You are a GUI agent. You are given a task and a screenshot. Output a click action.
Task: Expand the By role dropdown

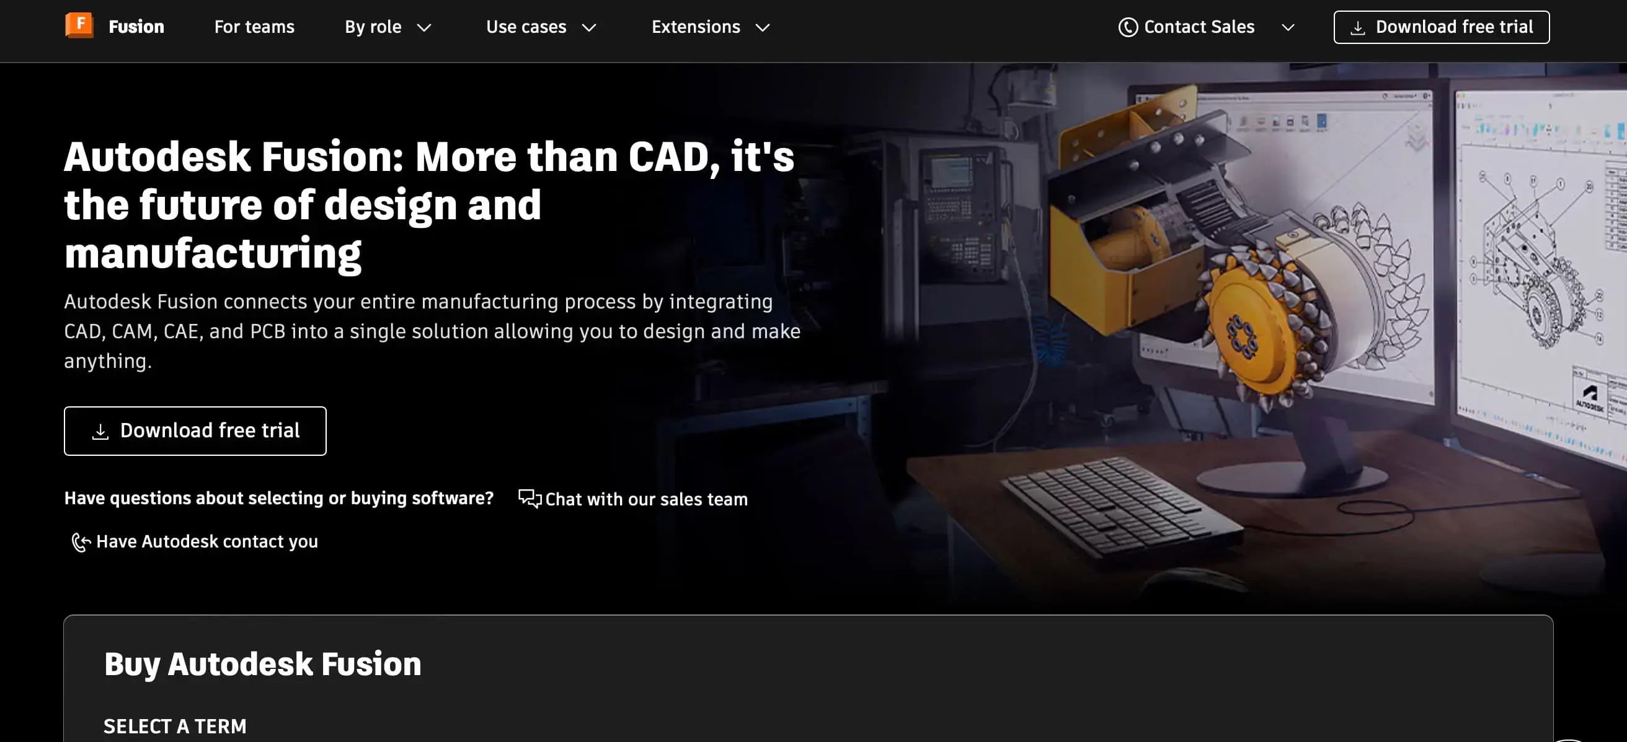click(x=425, y=28)
